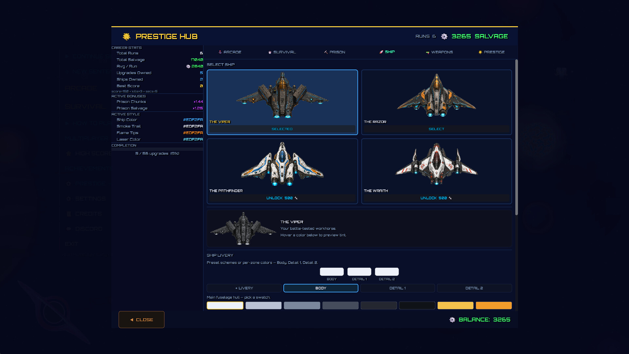Viewport: 629px width, 354px height.
Task: Unlock The Wraith for 500
Action: 436,198
